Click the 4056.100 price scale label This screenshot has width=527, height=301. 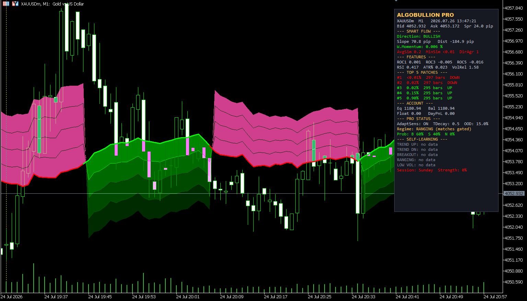(514, 74)
